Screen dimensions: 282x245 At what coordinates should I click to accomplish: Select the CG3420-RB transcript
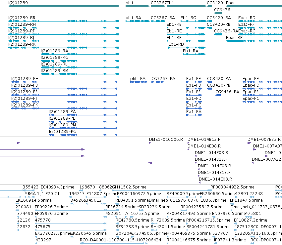coord(218,24)
